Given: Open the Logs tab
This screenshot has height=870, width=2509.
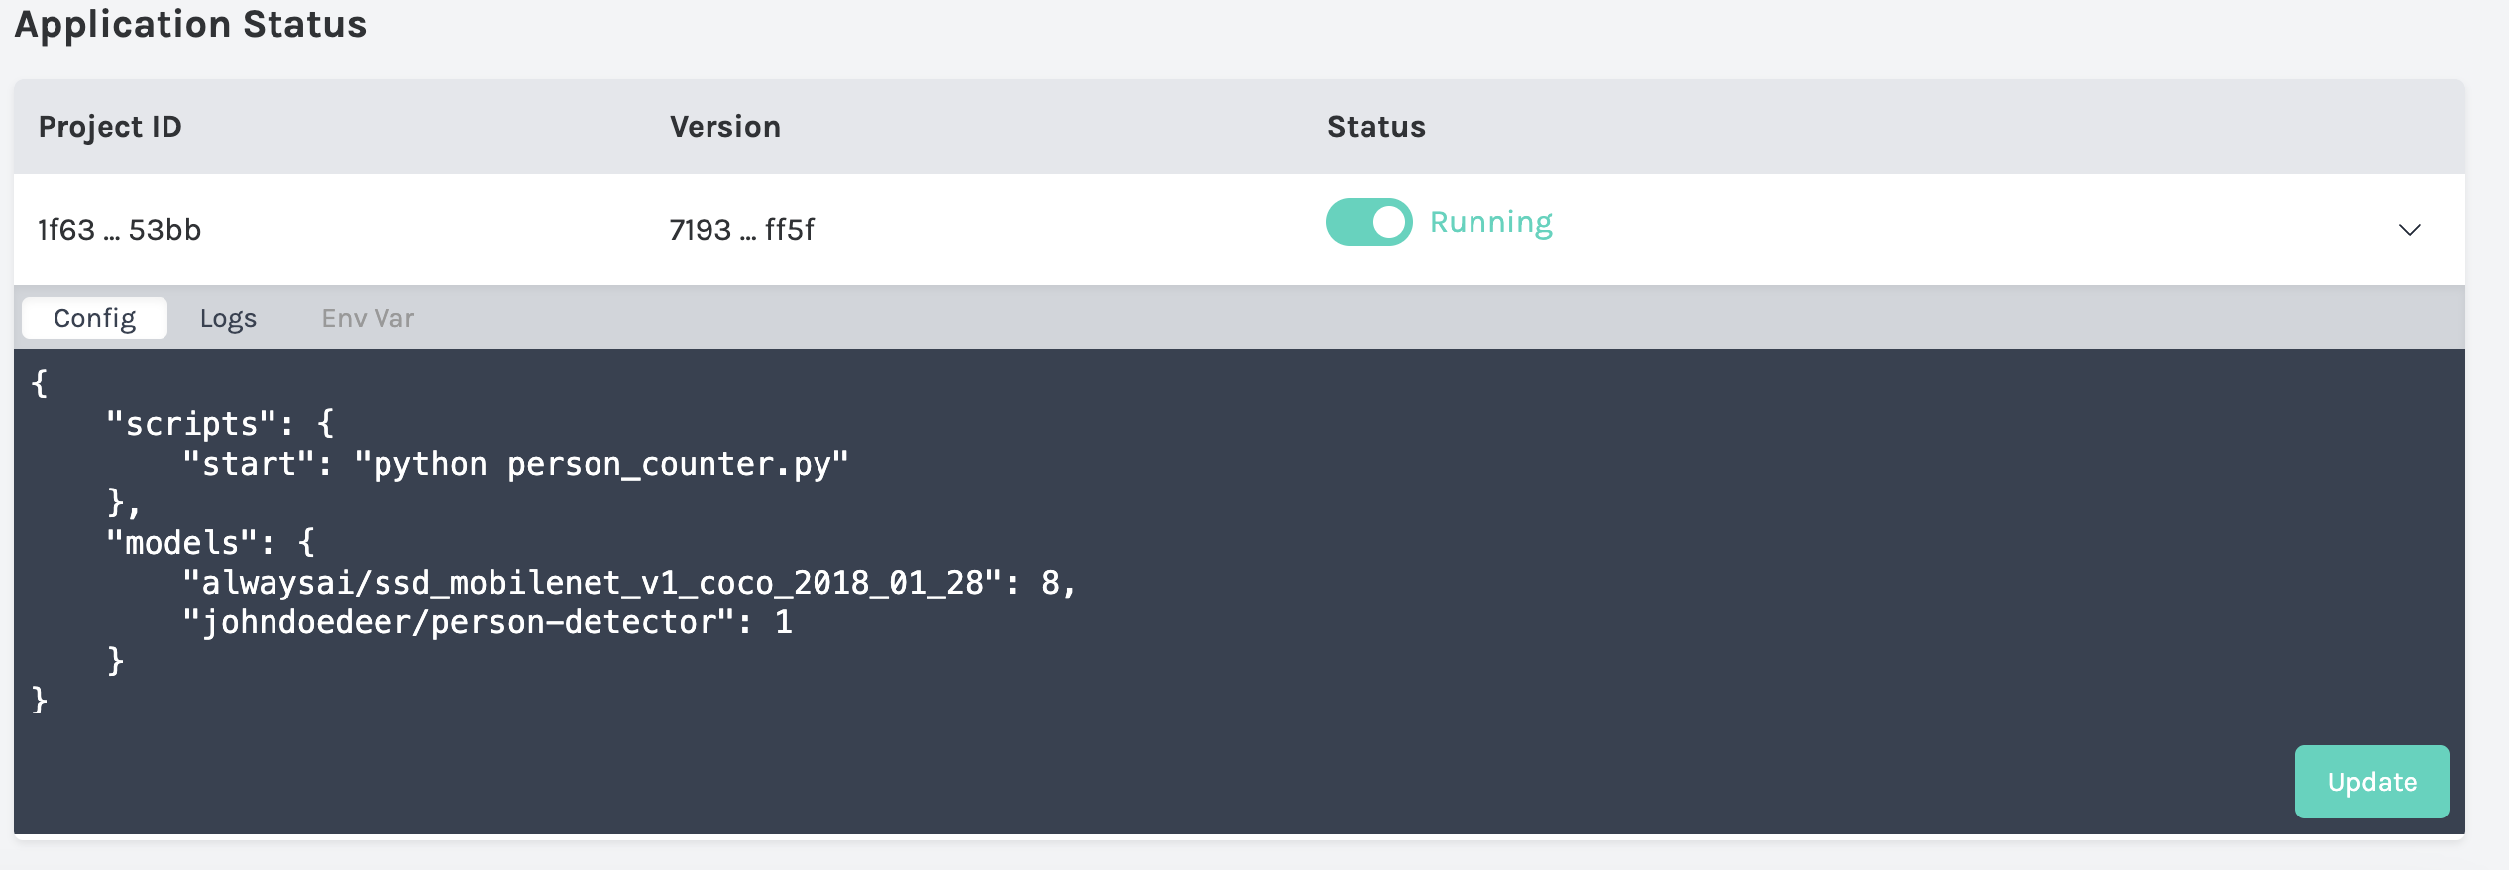Looking at the screenshot, I should (x=228, y=318).
